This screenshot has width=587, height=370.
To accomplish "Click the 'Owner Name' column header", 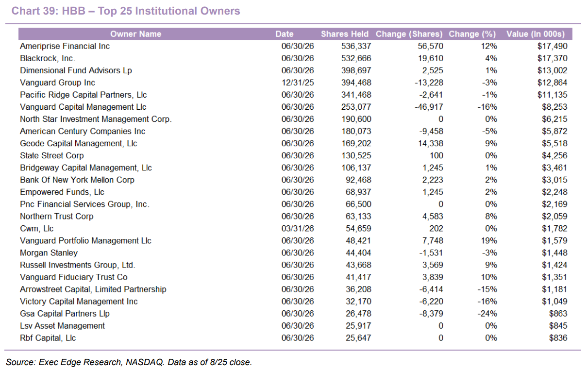I will click(x=135, y=34).
